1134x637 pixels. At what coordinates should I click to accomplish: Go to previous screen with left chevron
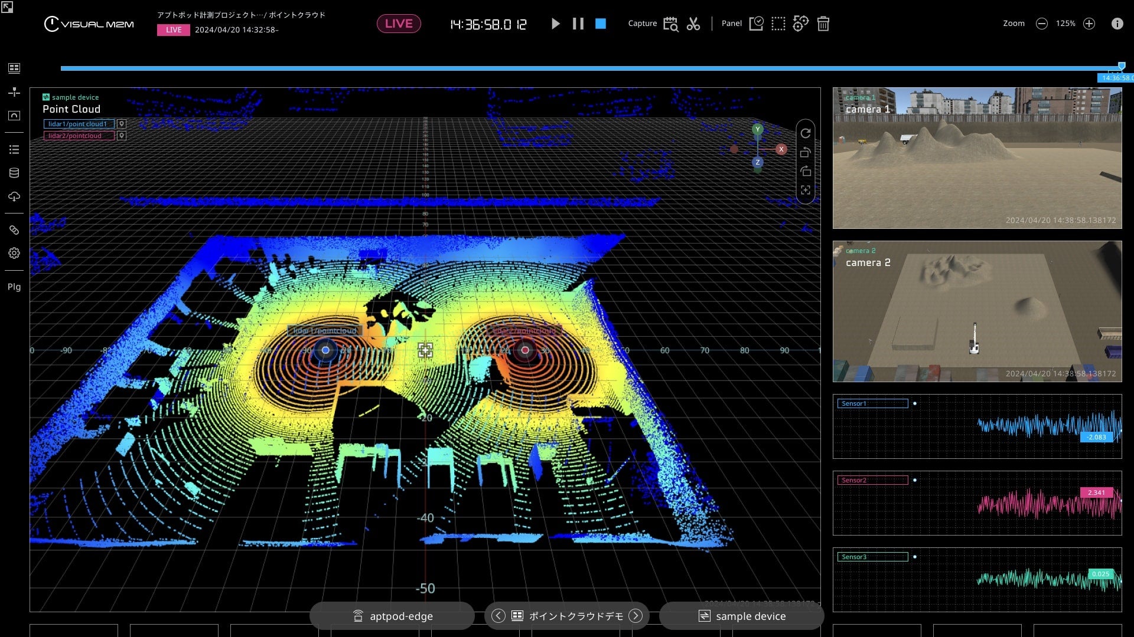click(498, 616)
